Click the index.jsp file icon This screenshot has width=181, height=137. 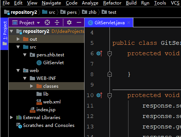coord(32,110)
